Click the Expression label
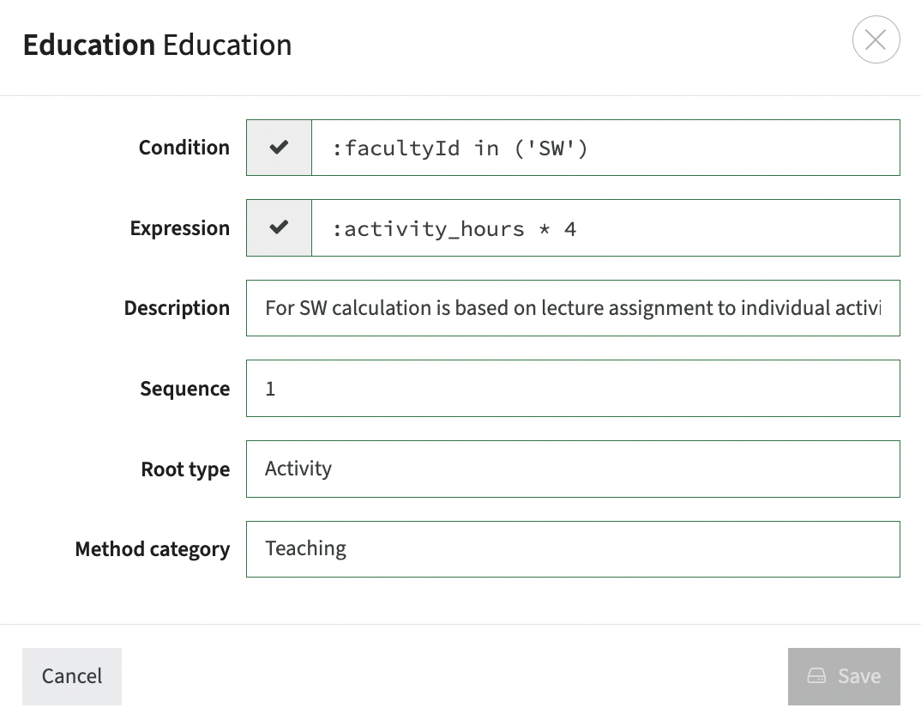921x726 pixels. coord(180,228)
